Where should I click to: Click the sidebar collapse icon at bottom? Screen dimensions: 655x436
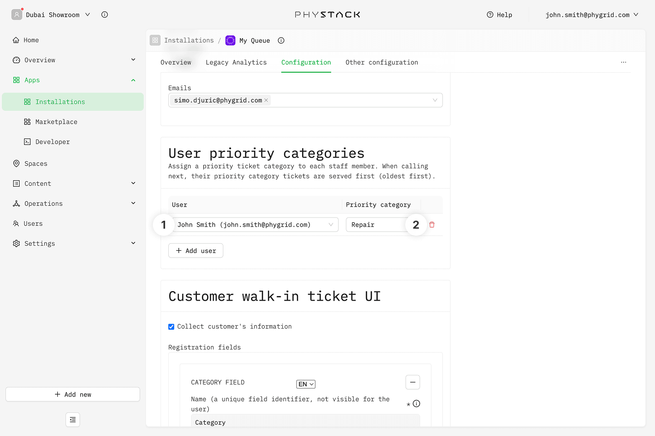pyautogui.click(x=73, y=420)
